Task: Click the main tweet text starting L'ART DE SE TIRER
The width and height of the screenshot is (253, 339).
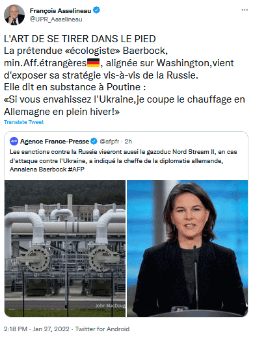Action: point(124,75)
